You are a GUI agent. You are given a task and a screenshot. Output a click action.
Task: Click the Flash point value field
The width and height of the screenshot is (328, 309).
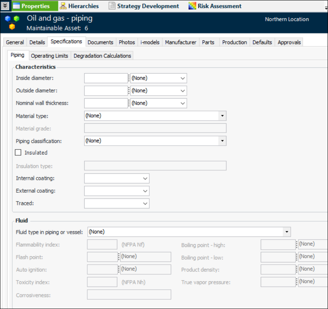point(102,257)
